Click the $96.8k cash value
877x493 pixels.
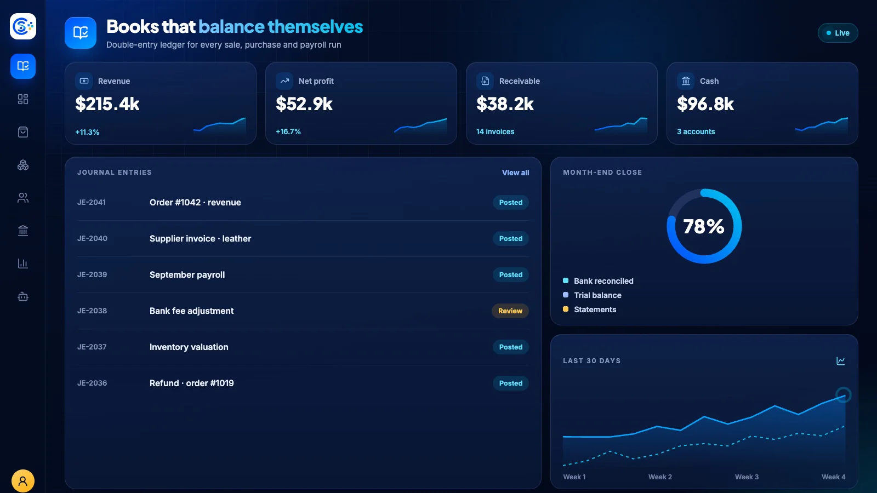(x=705, y=104)
